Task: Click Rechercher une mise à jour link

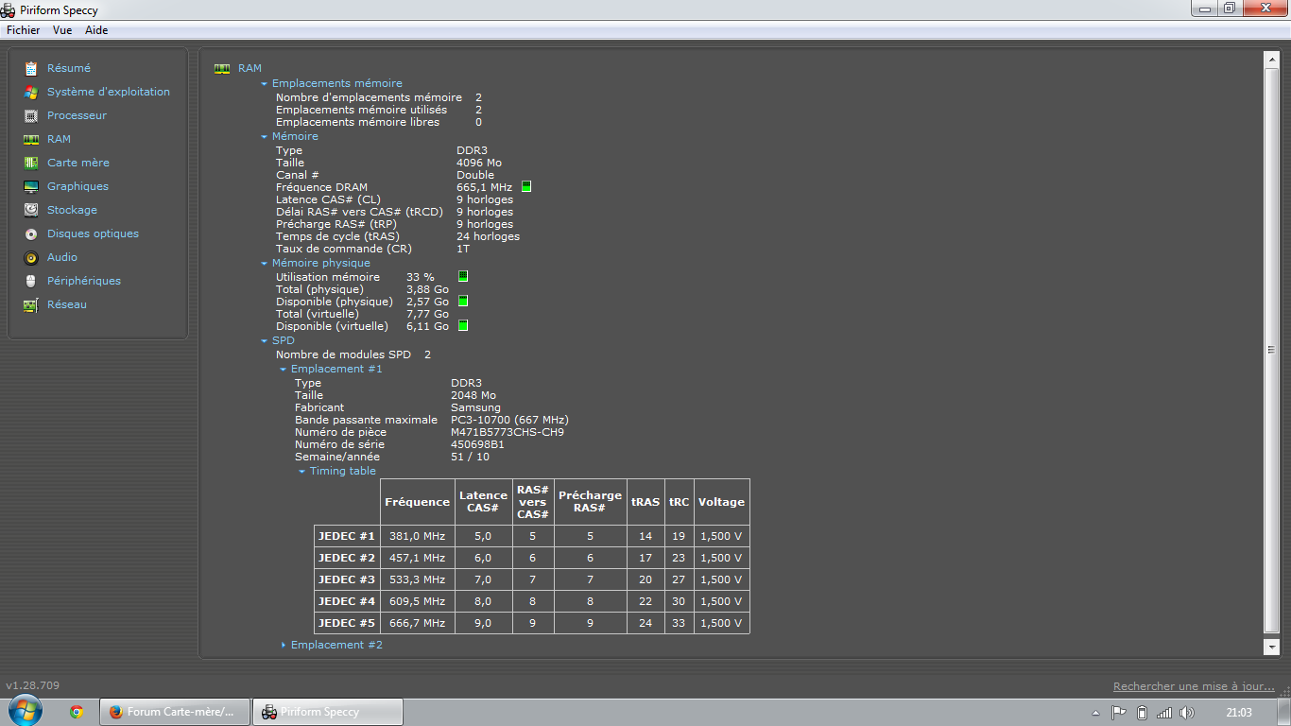Action: 1194,686
